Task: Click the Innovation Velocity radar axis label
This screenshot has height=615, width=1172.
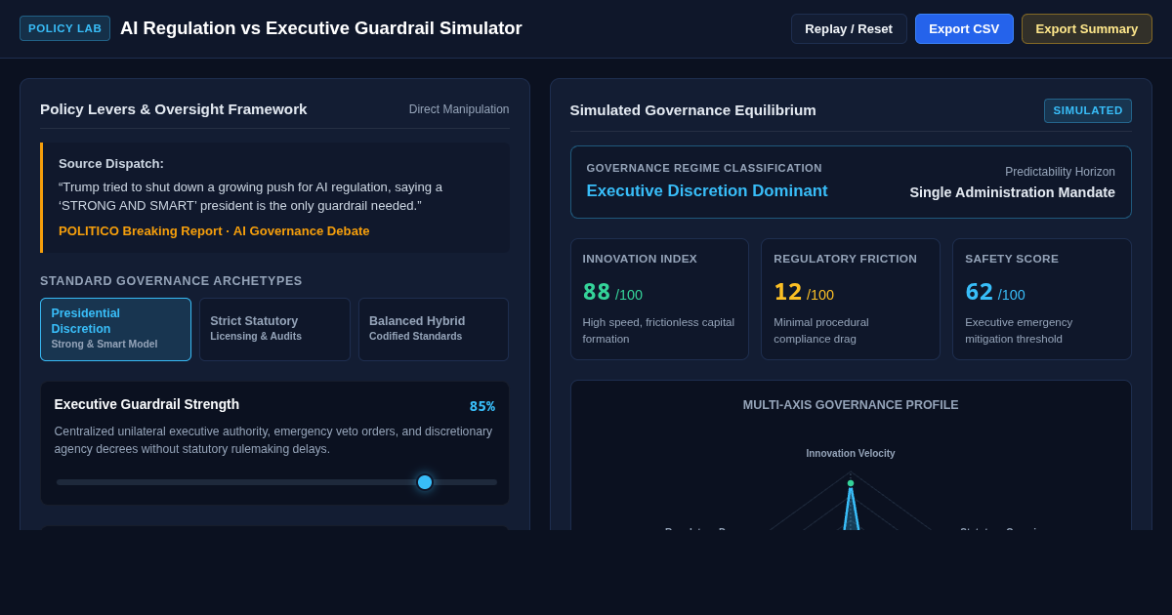Action: tap(851, 454)
